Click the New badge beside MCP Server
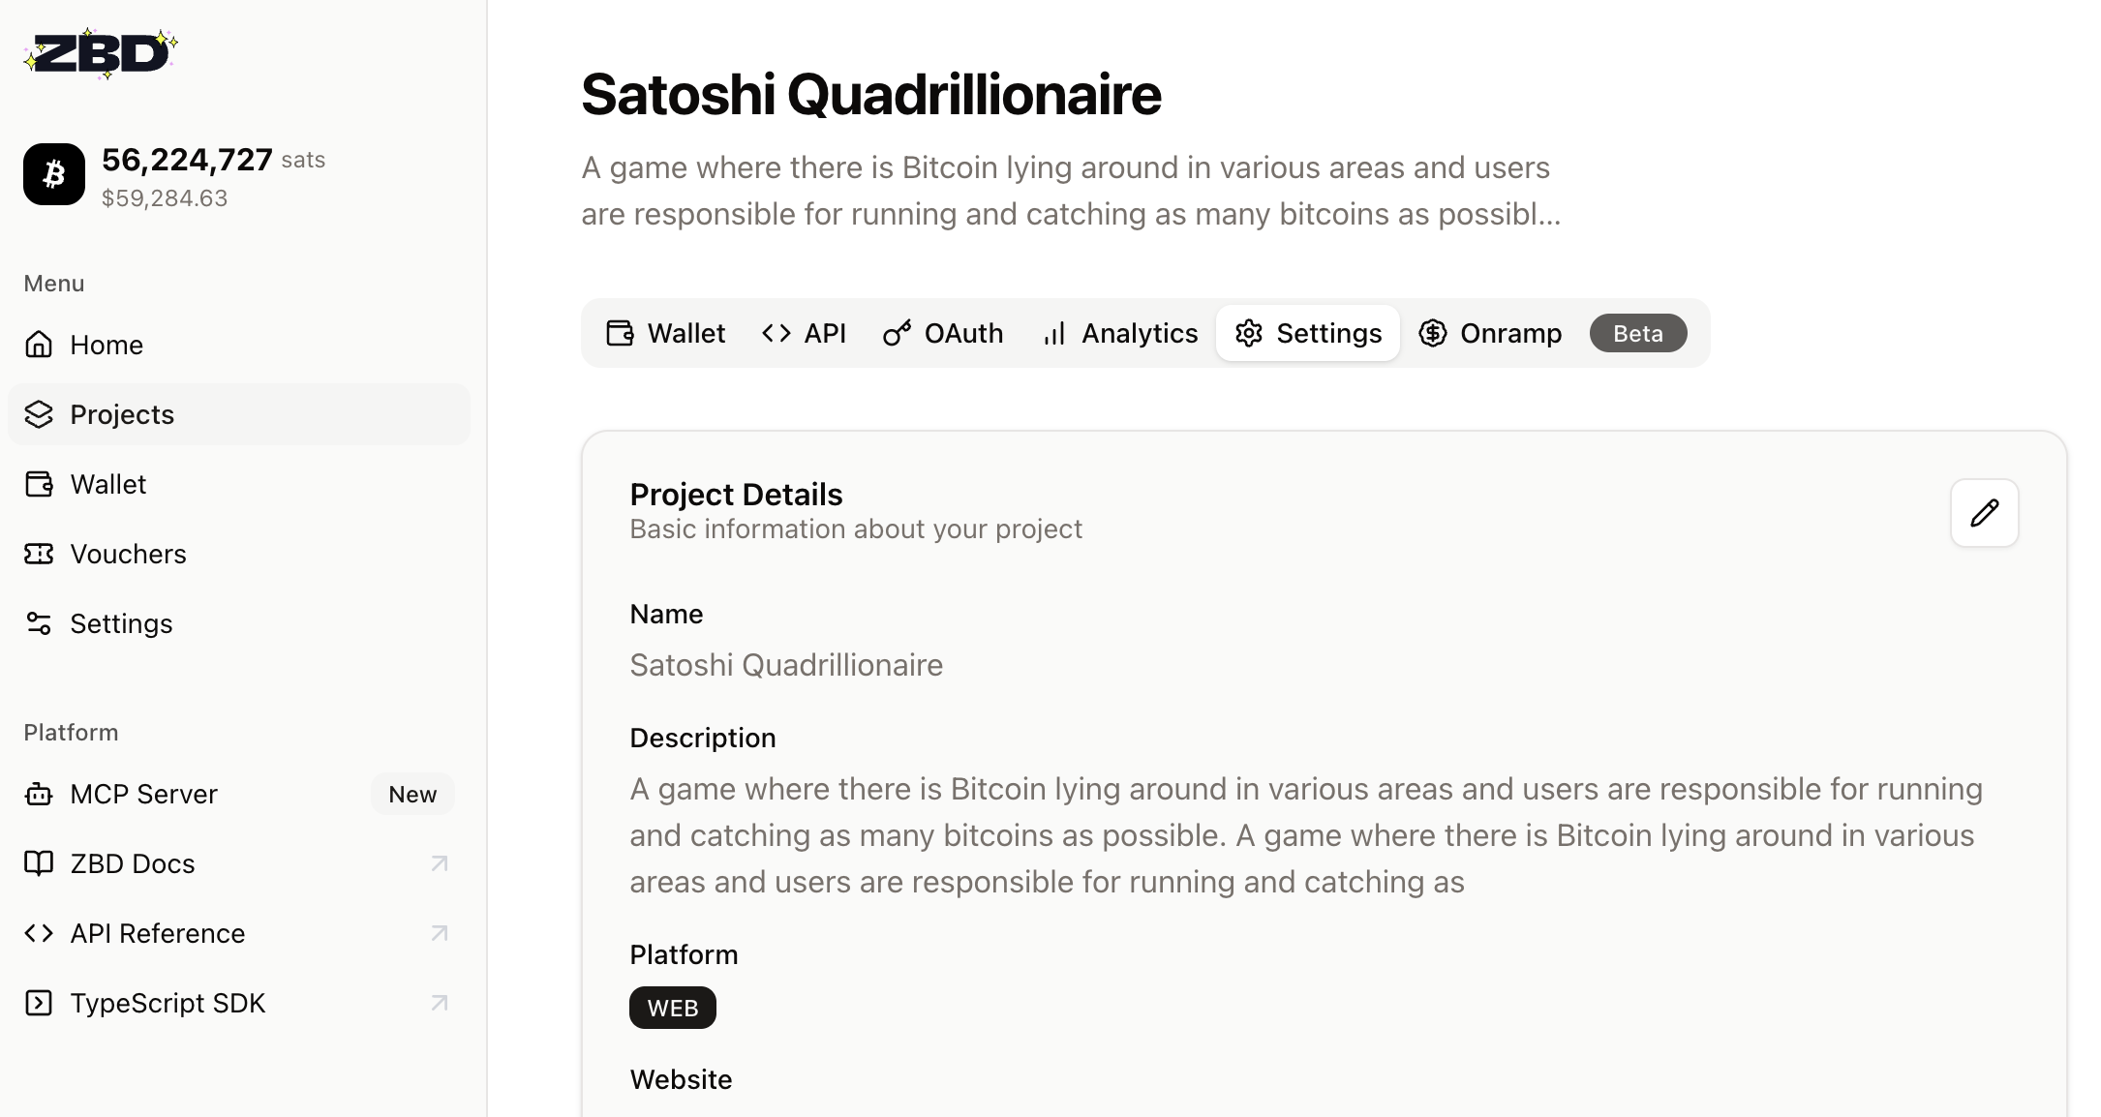2101x1117 pixels. [x=412, y=794]
